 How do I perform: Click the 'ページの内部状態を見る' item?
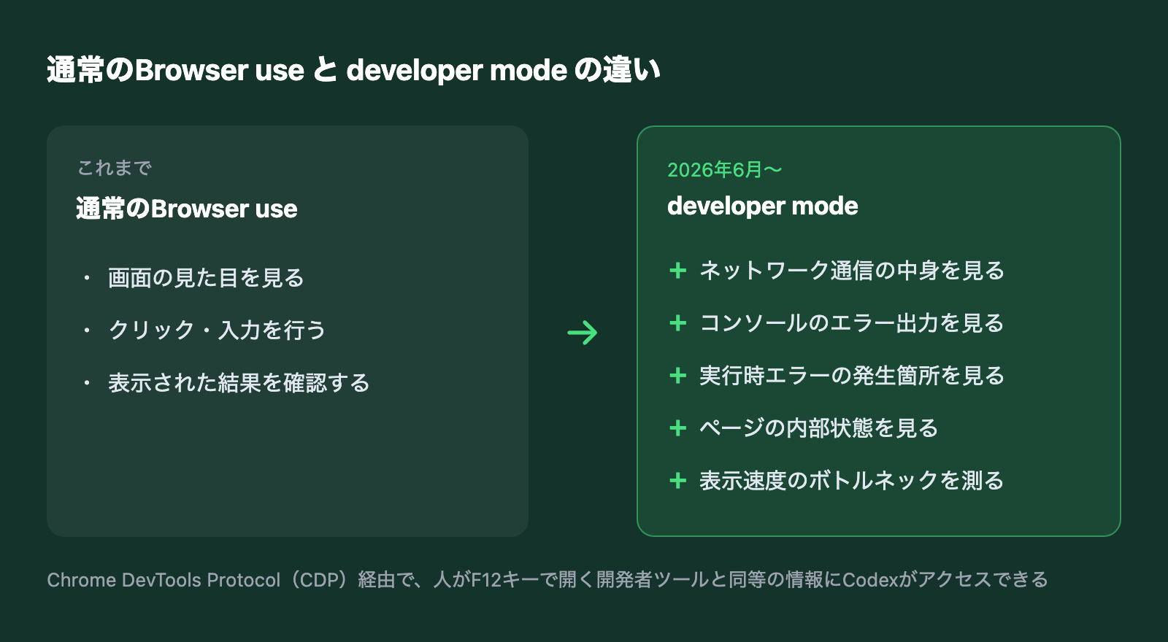tap(818, 428)
